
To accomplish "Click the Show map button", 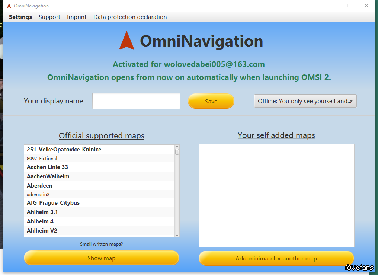I will (102, 258).
